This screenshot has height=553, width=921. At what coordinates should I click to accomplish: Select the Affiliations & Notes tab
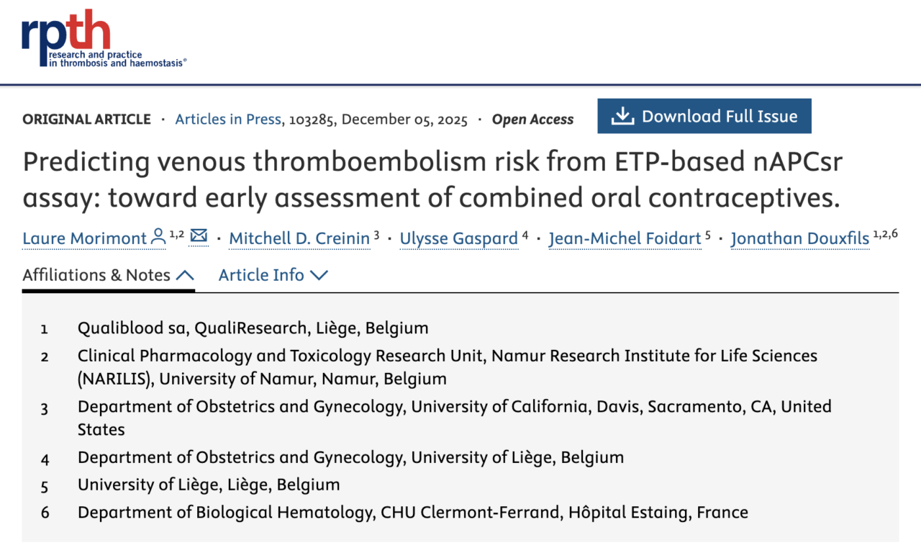pyautogui.click(x=96, y=275)
